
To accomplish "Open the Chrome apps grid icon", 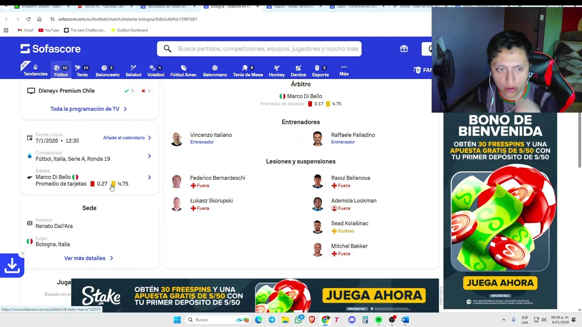I will click(6, 30).
